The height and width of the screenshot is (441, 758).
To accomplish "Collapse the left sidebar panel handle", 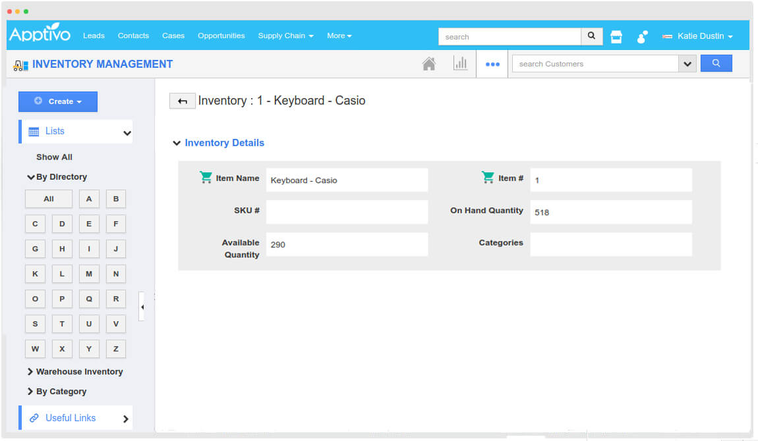I will pyautogui.click(x=142, y=307).
